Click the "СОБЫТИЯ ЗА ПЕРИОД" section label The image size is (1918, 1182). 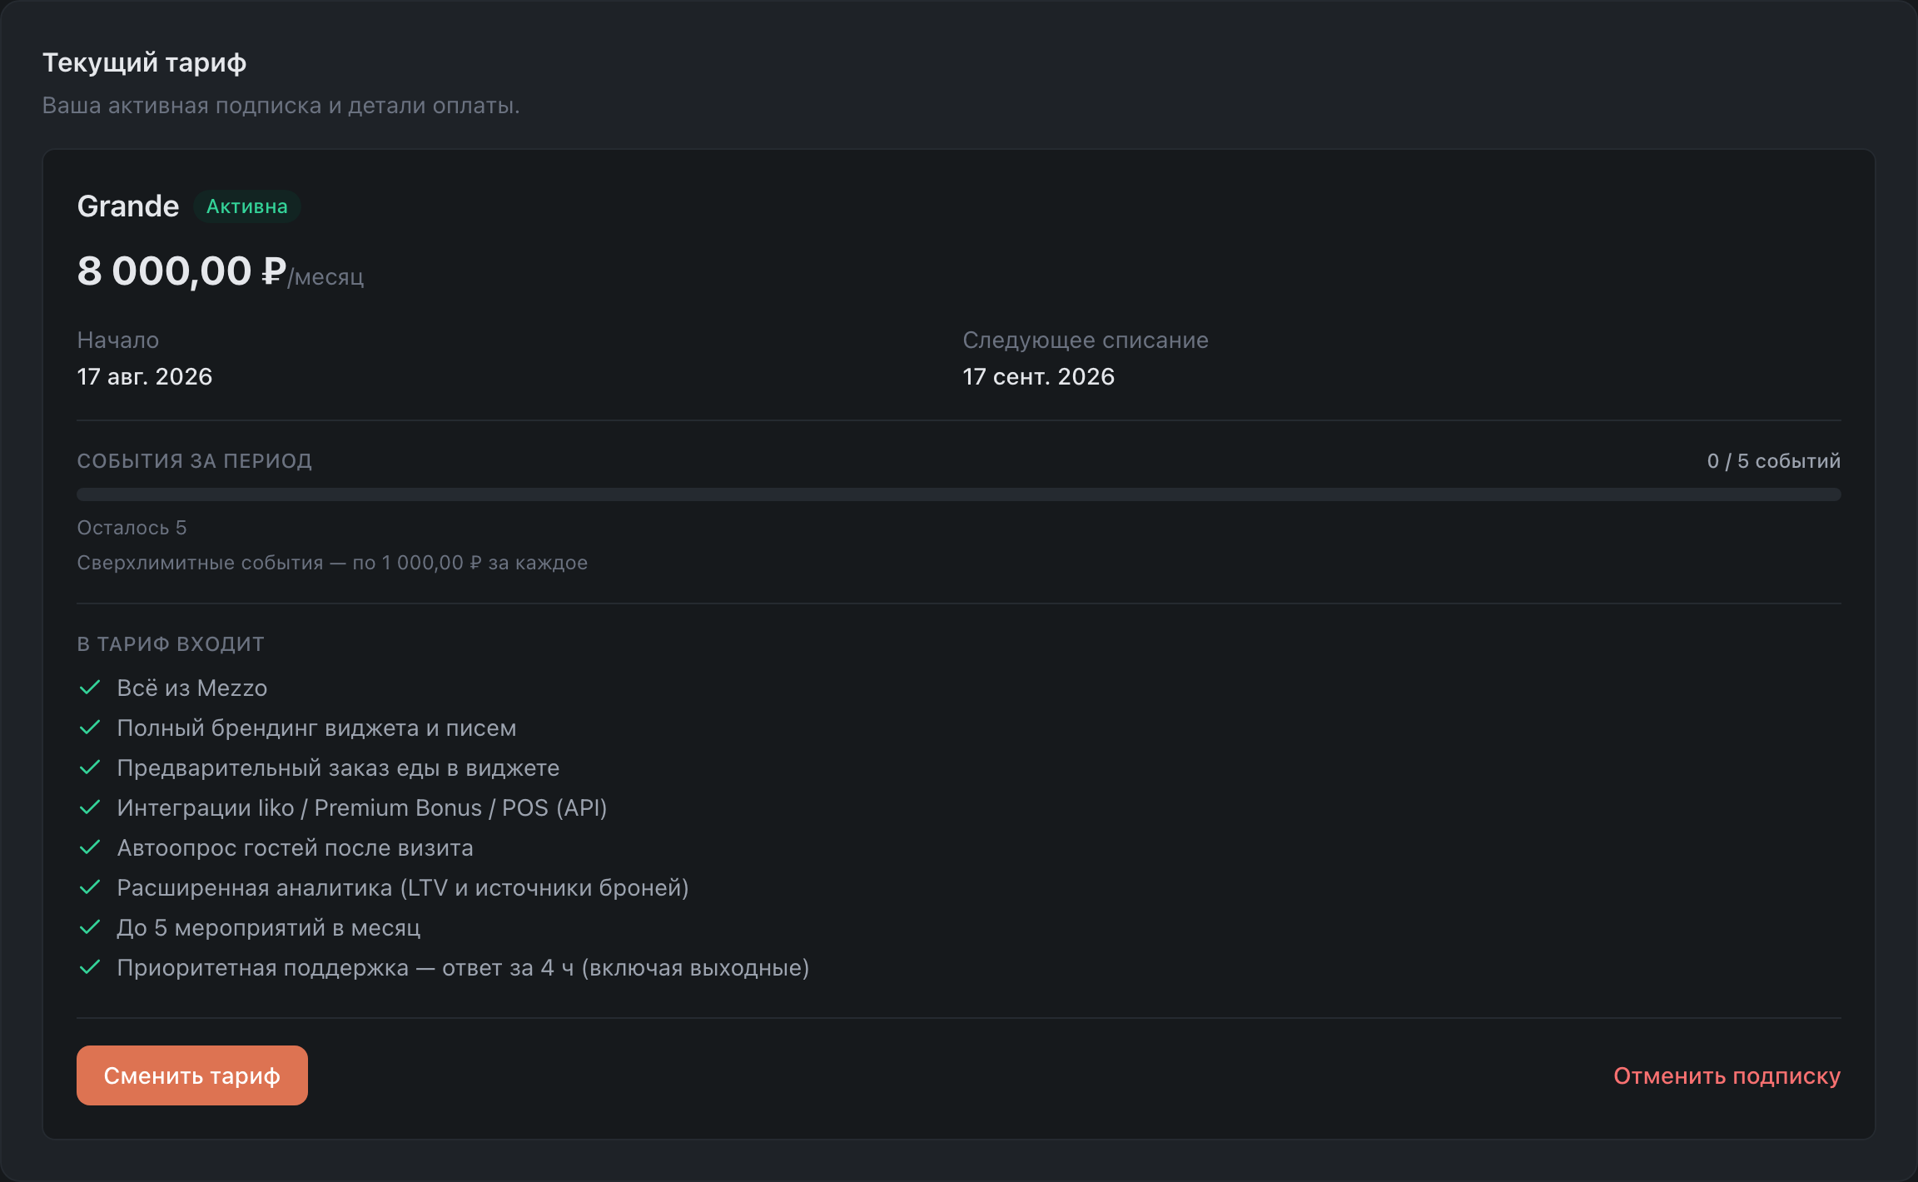point(195,461)
